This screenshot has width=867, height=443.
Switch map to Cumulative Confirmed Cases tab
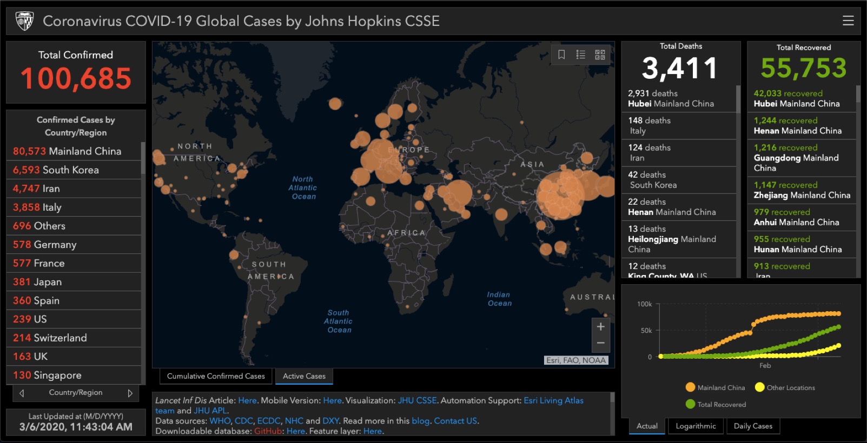[x=216, y=376]
